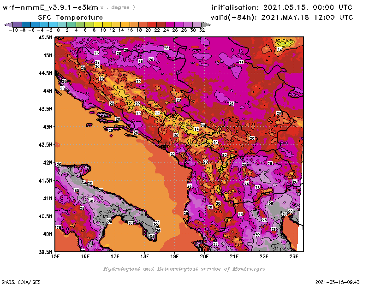Pick the legend swatch between 2 and 4

click(x=71, y=24)
